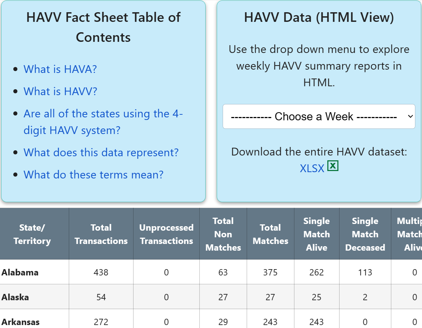This screenshot has height=328, width=422.
Task: Select the Arkansas row label
Action: (20, 322)
